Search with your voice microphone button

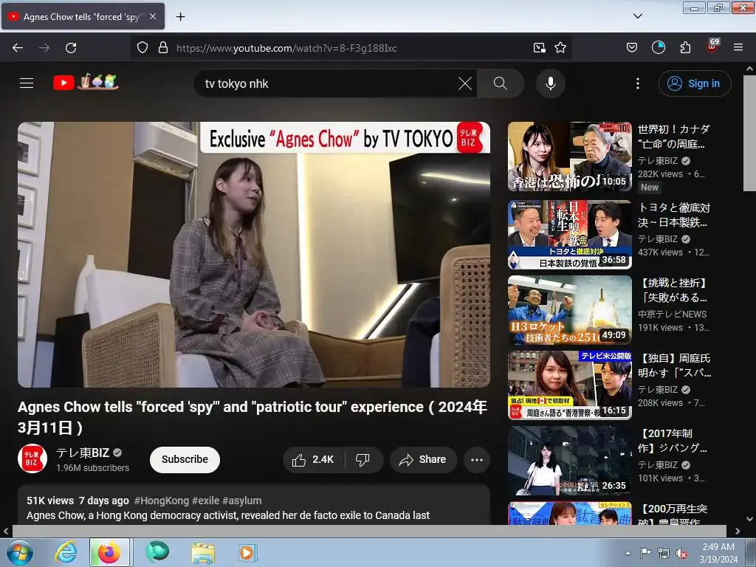click(551, 83)
